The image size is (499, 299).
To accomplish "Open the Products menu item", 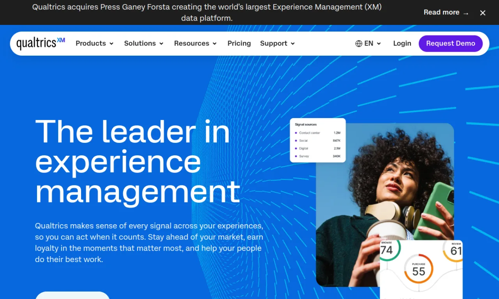I will point(95,44).
